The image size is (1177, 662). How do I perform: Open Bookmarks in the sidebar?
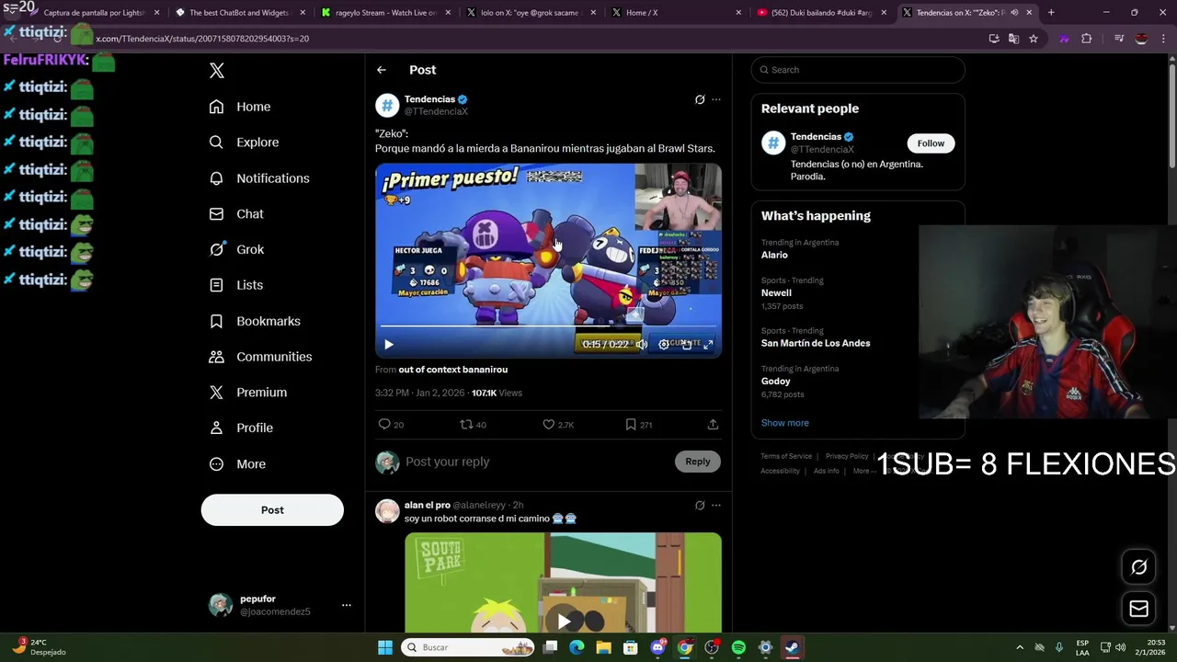coord(255,321)
